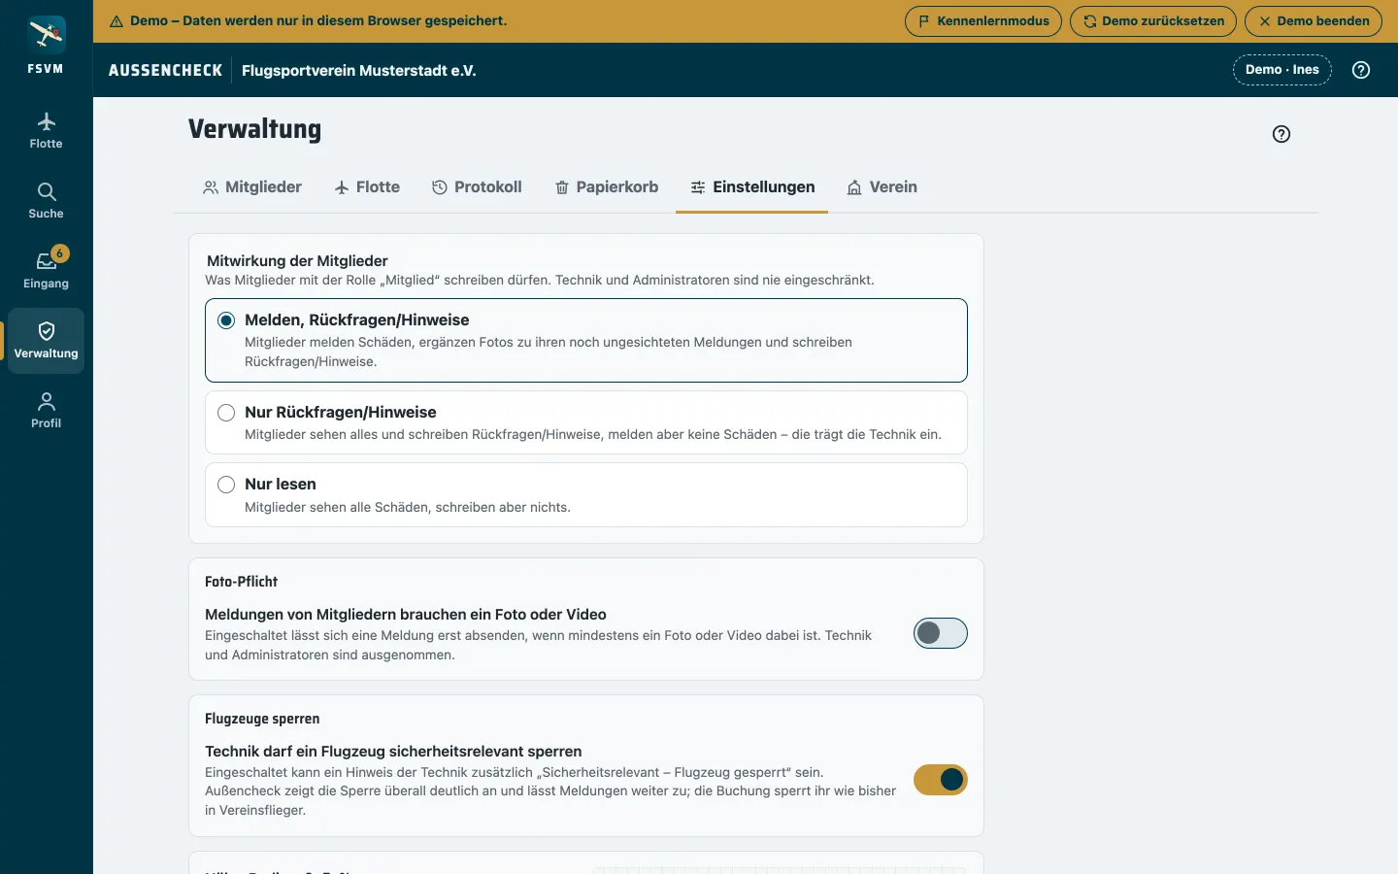Switch to the Verein tab

pyautogui.click(x=882, y=187)
